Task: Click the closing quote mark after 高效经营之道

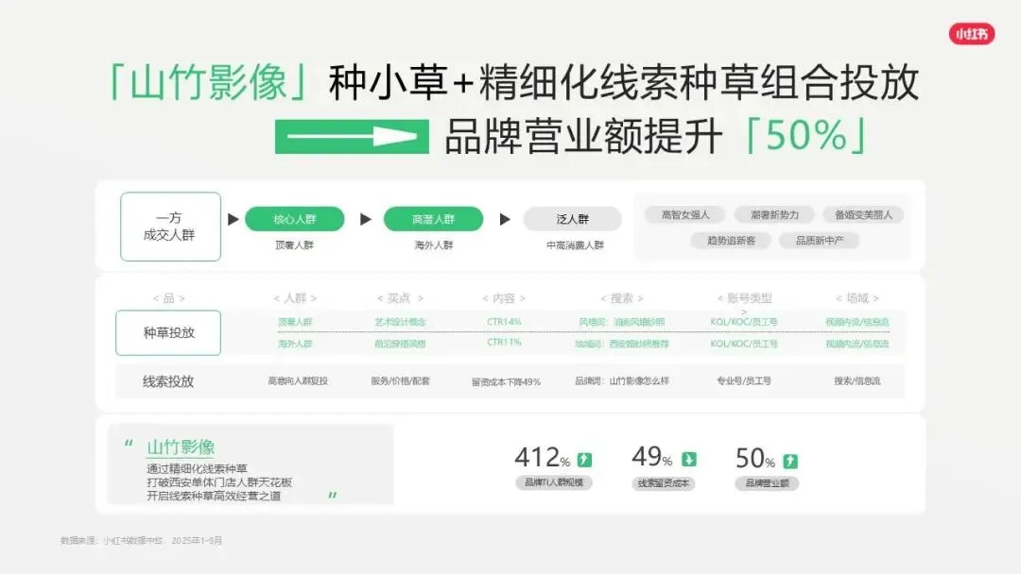Action: (333, 496)
